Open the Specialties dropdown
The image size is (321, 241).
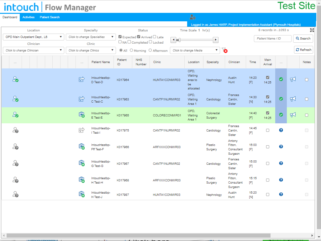point(91,37)
